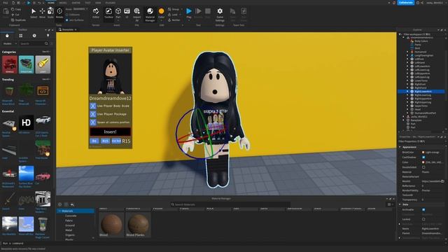Open the Import 3D tool
The height and width of the screenshot is (252, 448).
[137, 14]
